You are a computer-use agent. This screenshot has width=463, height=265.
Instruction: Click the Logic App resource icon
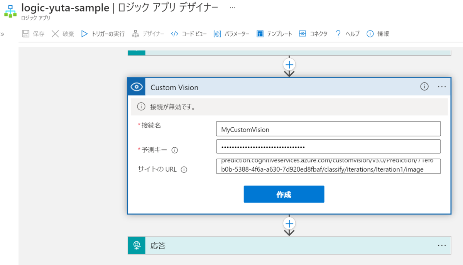pyautogui.click(x=10, y=11)
